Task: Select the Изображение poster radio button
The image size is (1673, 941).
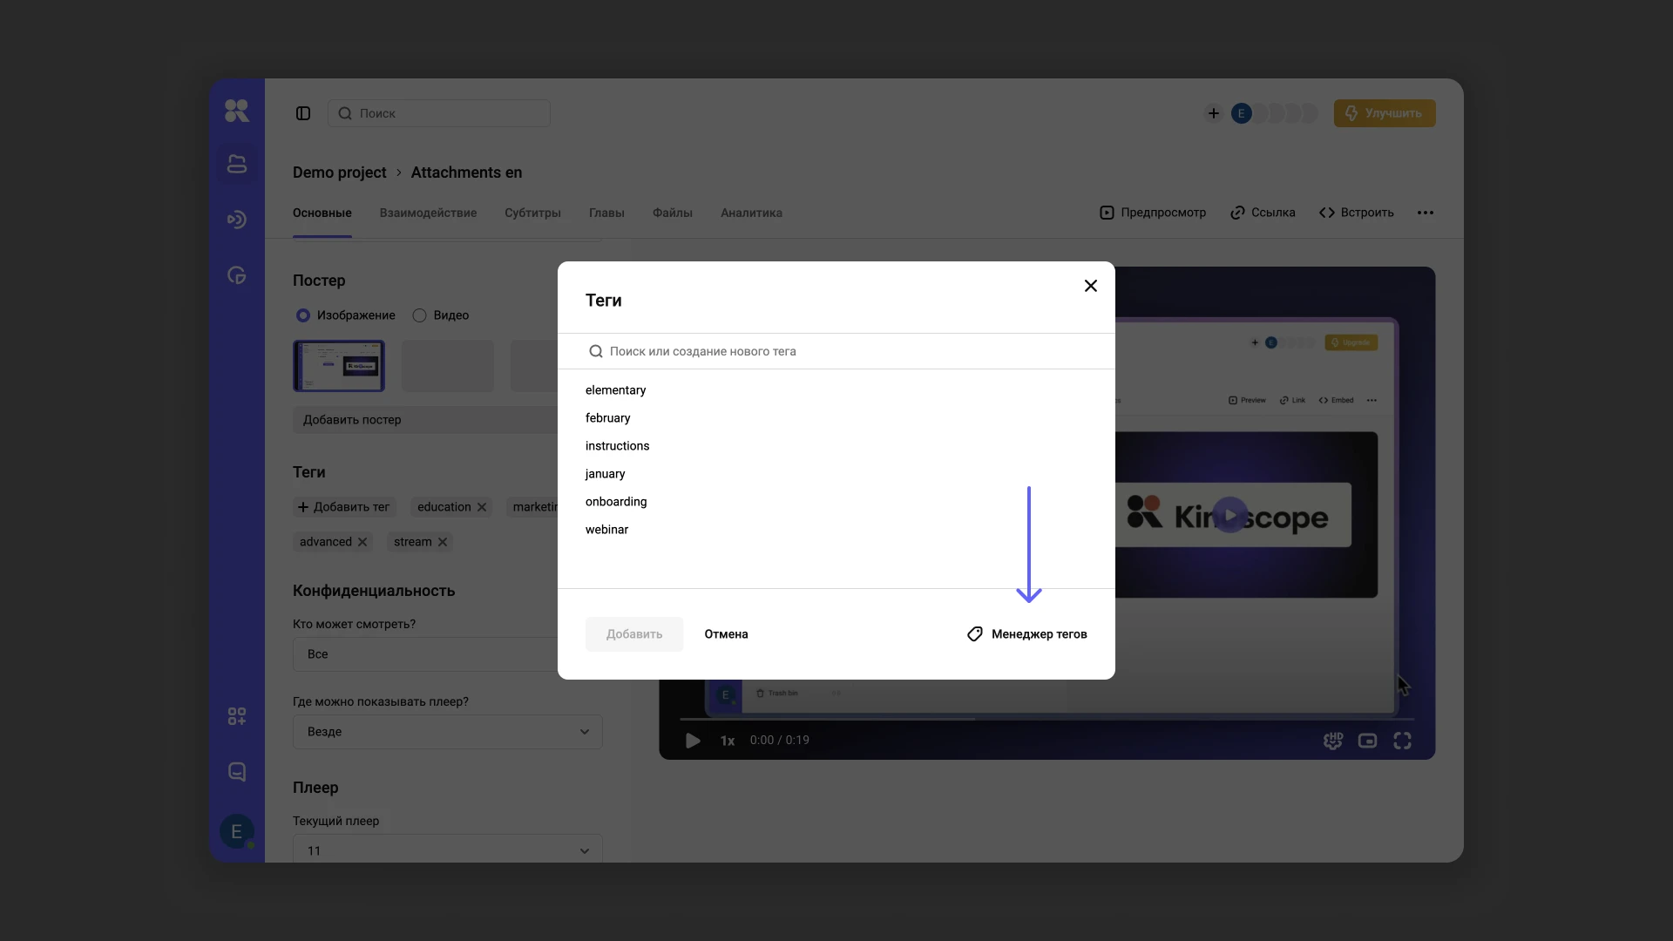Action: pos(303,315)
